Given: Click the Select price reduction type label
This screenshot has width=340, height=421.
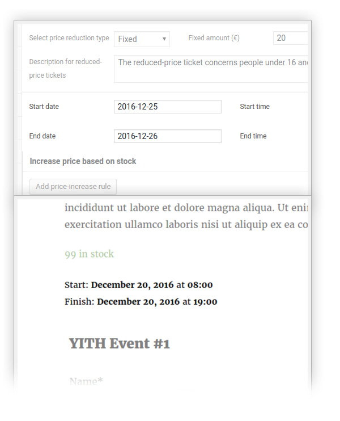Looking at the screenshot, I should click(x=69, y=39).
